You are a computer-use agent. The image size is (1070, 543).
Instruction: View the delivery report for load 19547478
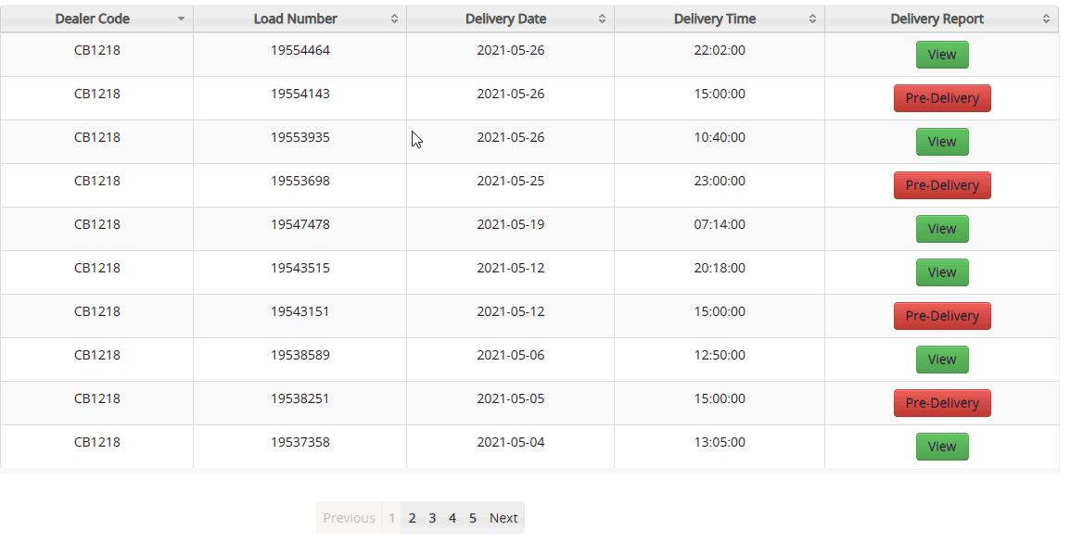coord(942,229)
